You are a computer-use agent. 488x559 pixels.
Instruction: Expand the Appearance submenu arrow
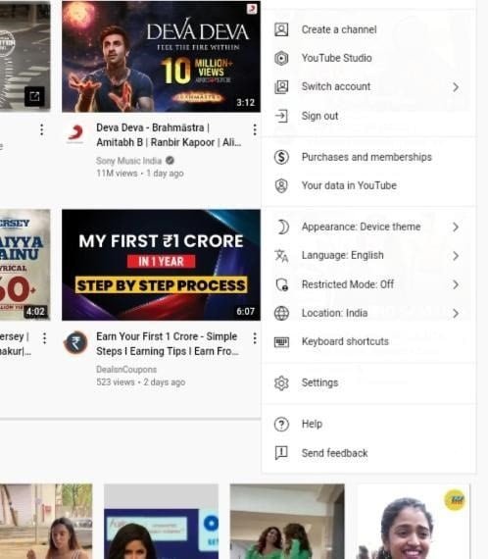[x=456, y=227]
